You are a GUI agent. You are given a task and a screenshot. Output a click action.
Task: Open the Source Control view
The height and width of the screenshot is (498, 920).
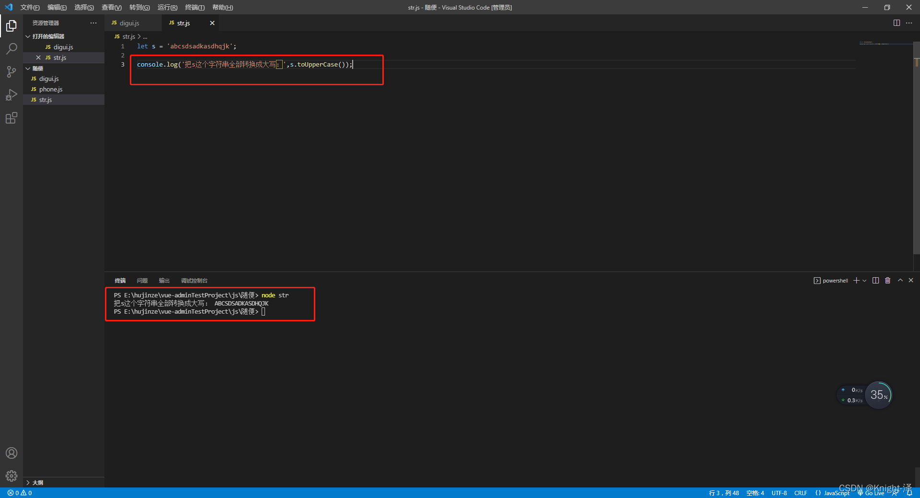(11, 71)
